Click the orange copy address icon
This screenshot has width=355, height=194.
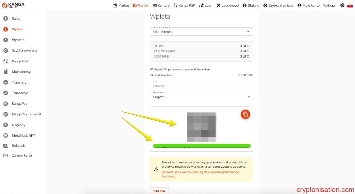(x=245, y=114)
